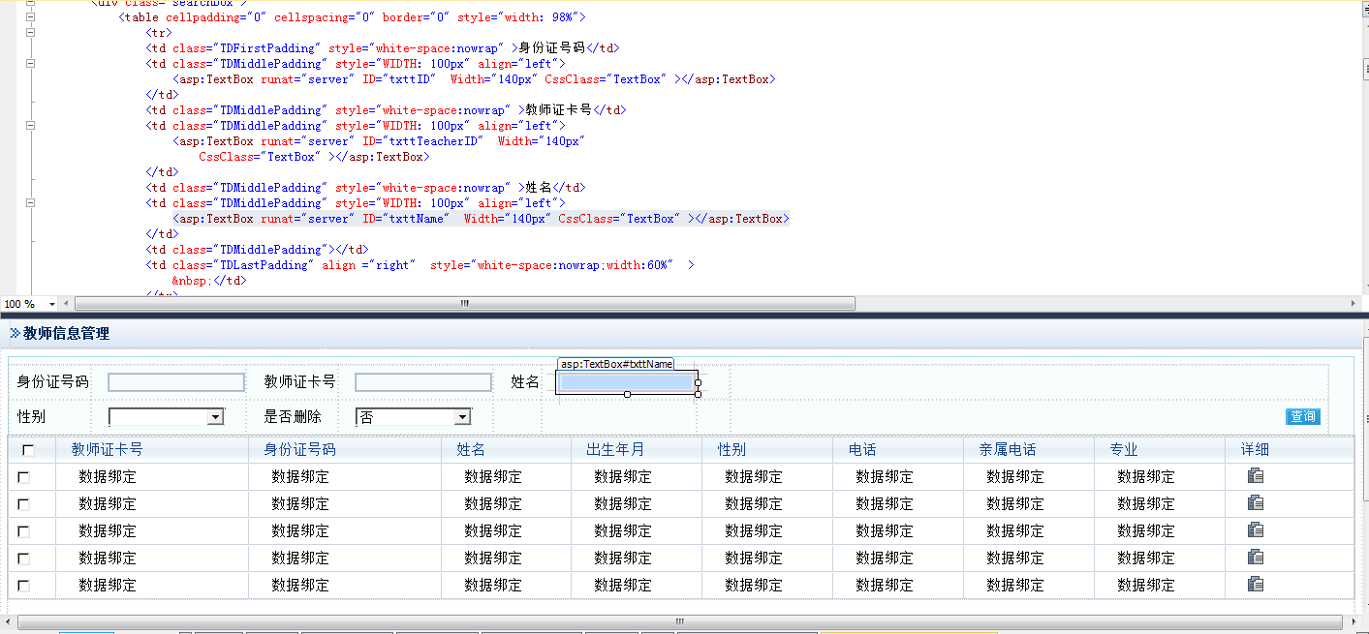
Task: Click 数据绑定 under 教师证卡号 in first row
Action: 108,477
